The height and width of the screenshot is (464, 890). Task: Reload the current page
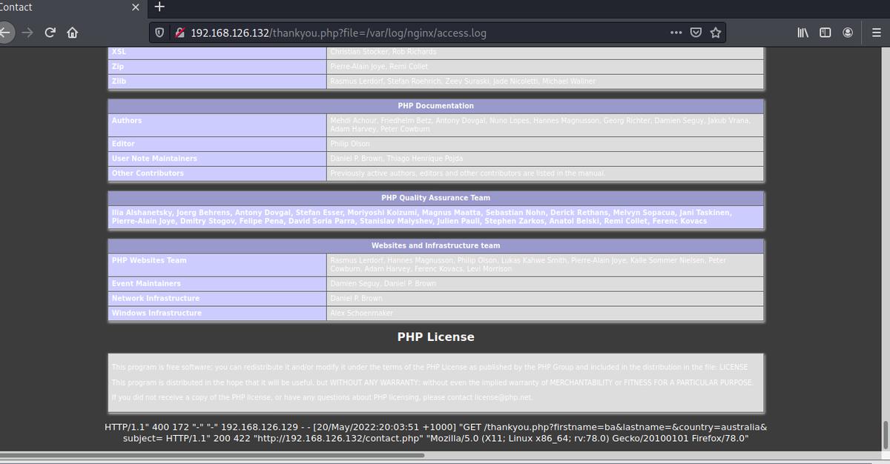[x=50, y=33]
